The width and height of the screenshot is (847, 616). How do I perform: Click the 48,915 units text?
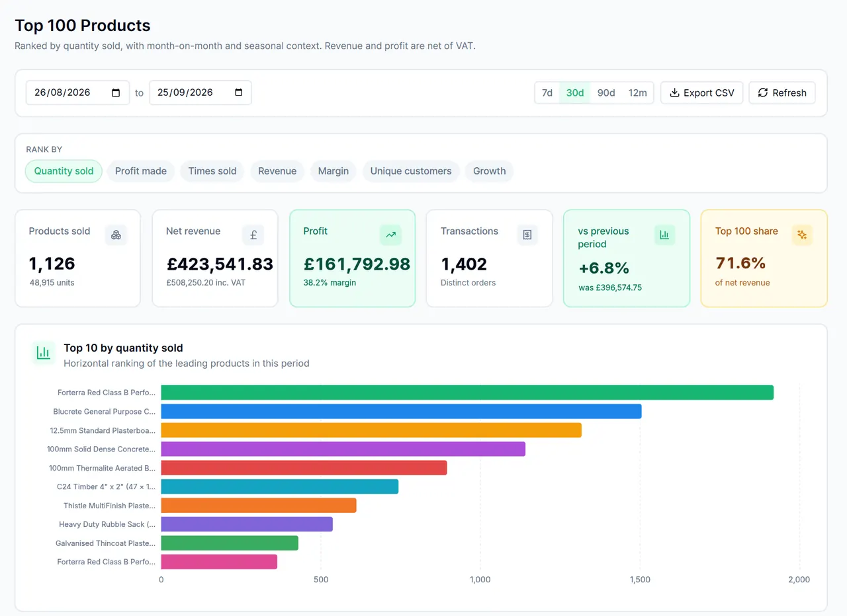[52, 283]
